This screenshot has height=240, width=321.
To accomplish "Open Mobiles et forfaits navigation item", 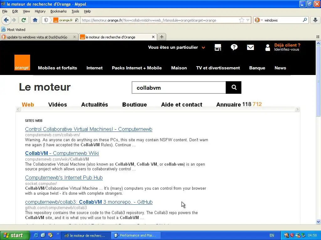I will click(58, 68).
